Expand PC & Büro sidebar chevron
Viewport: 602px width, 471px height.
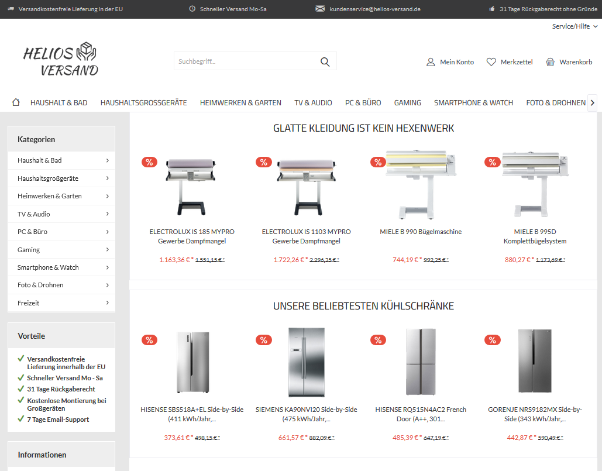click(108, 232)
